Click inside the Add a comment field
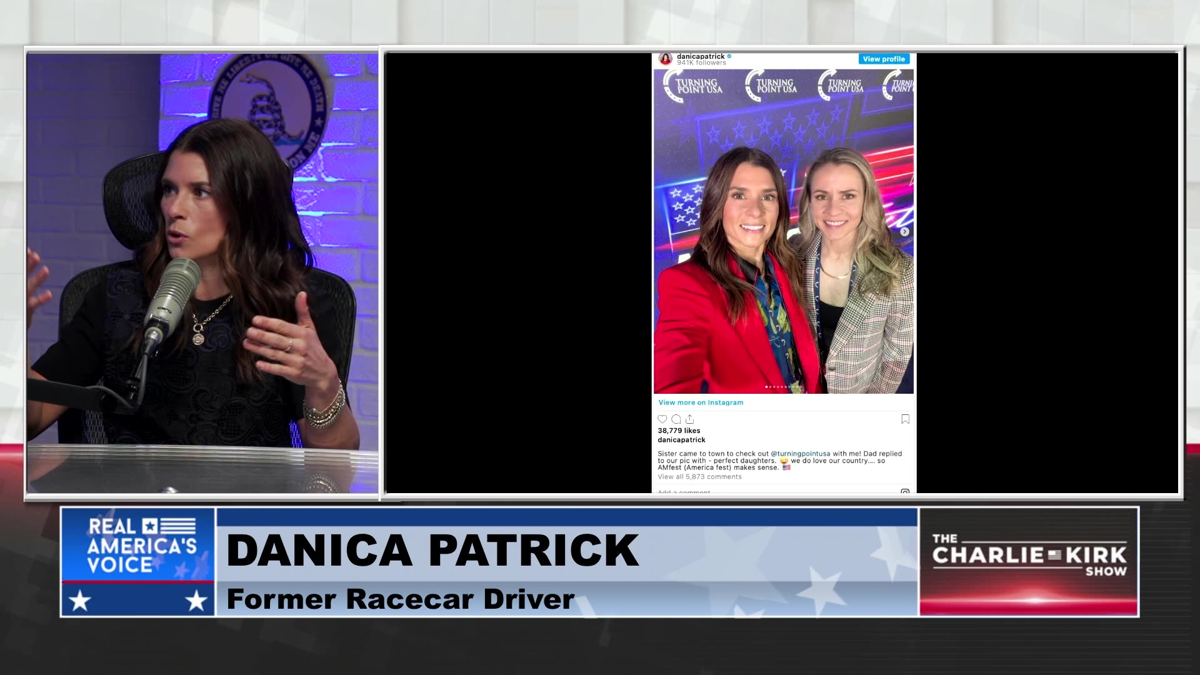1200x675 pixels. (x=683, y=493)
